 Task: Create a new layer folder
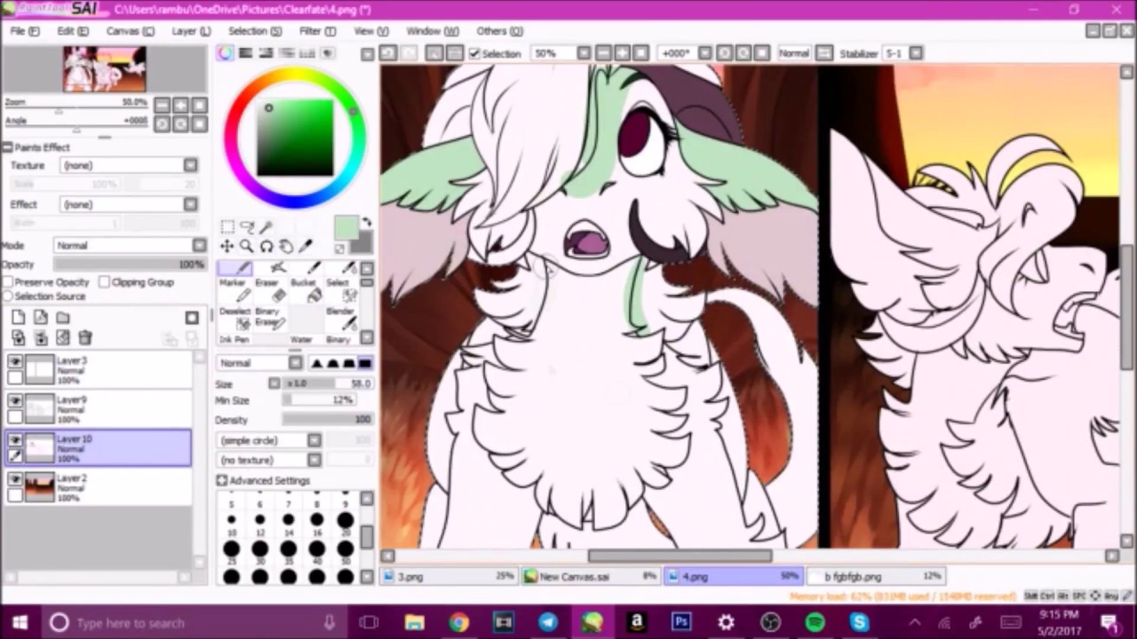63,318
